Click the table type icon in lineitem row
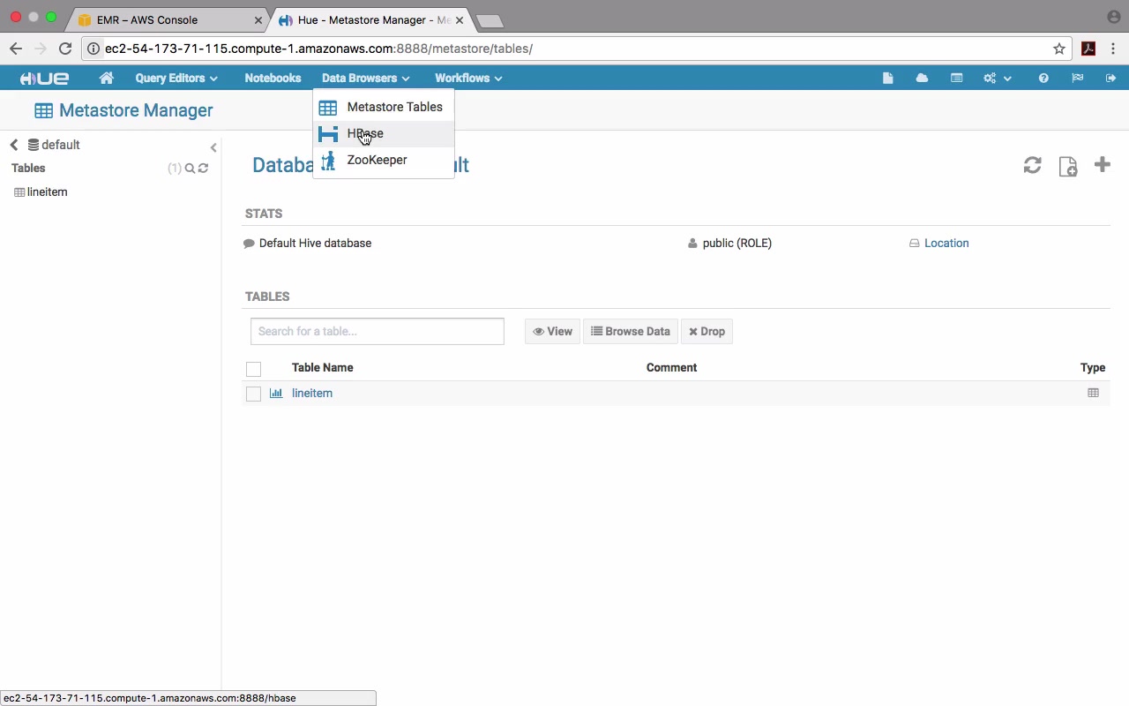Screen dimensions: 1129x706 point(1093,394)
